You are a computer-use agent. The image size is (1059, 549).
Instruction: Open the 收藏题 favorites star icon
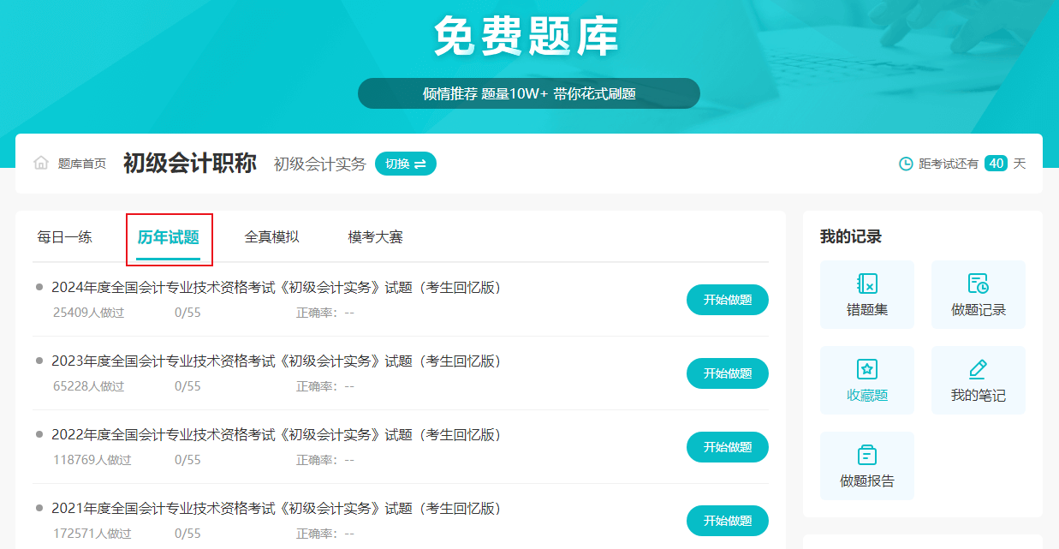(x=866, y=371)
